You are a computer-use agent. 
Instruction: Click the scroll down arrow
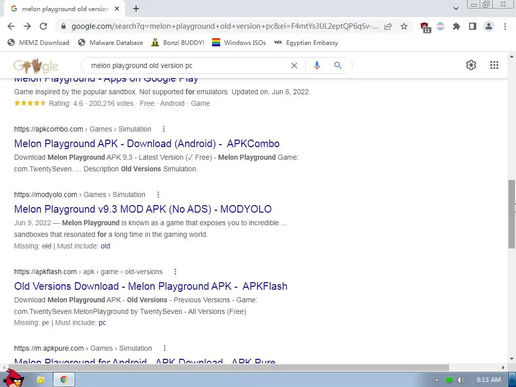(511, 359)
